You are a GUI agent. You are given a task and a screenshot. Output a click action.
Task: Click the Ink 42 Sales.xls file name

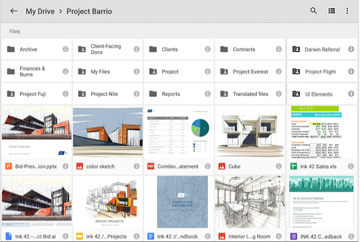(x=318, y=167)
